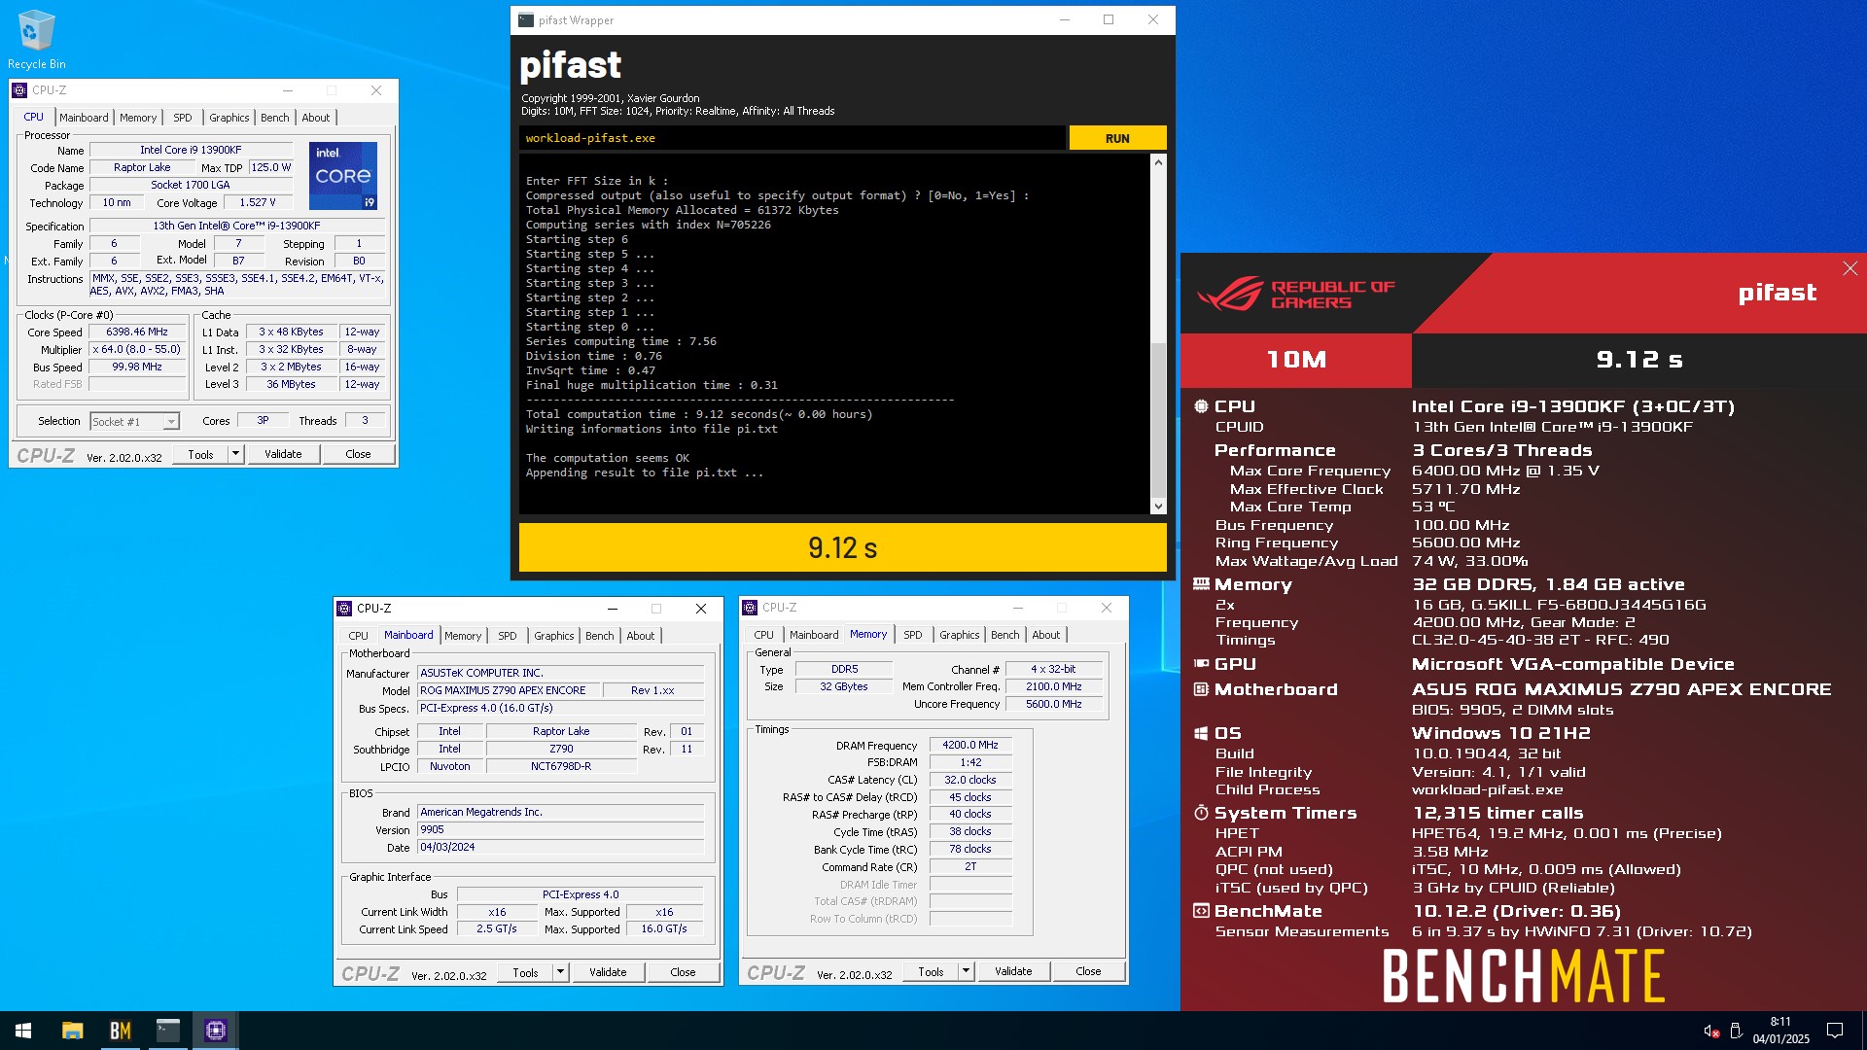Click the yellow 9.12 s result bar
Viewport: 1867px width, 1050px height.
coord(842,547)
